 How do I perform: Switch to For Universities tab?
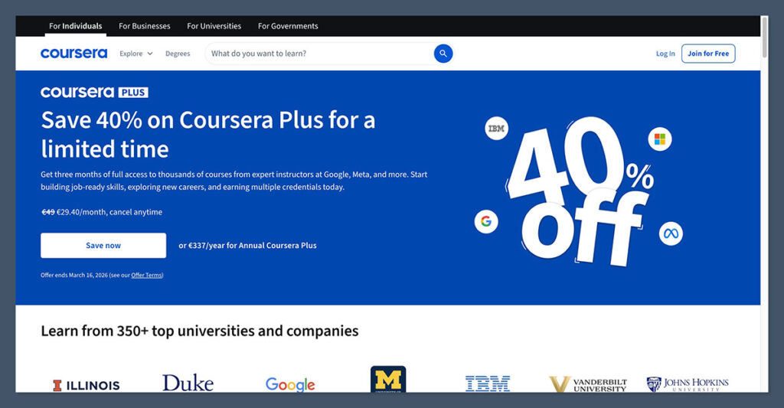click(x=214, y=26)
